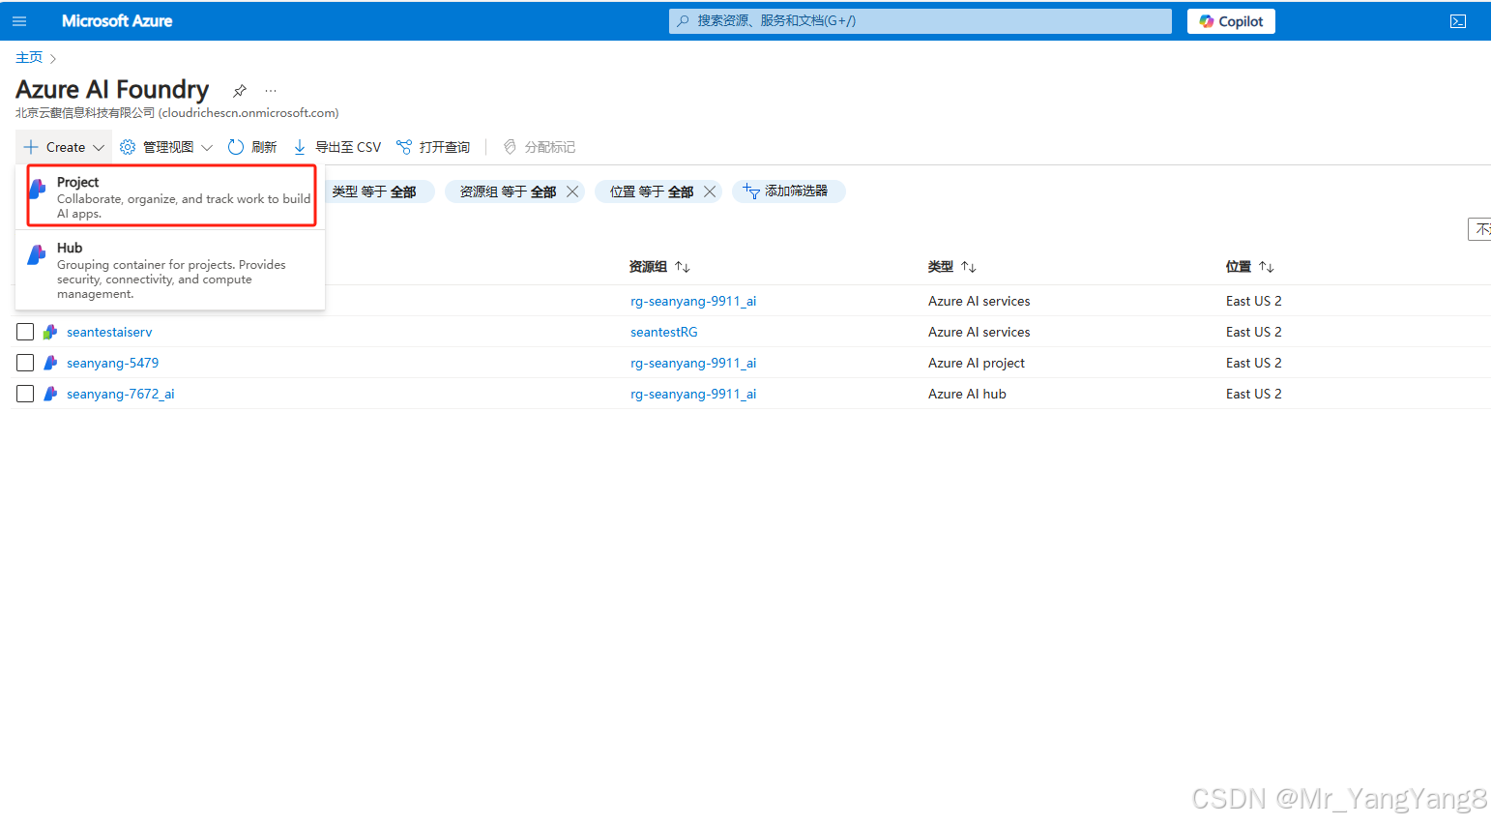Click the Hub menu item icon

coord(37,254)
